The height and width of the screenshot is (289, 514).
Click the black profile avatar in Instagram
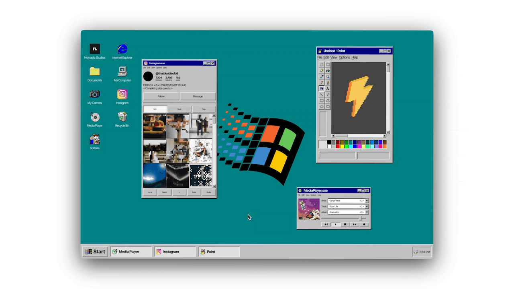[148, 76]
